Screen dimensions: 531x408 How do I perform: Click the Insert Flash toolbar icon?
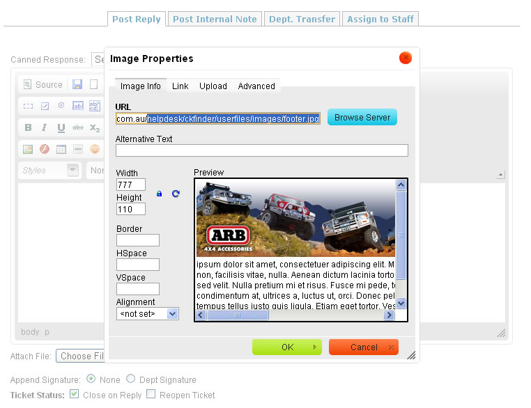tap(45, 149)
